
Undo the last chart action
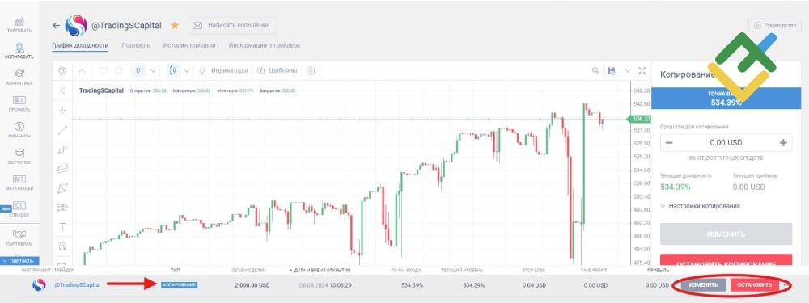click(104, 70)
